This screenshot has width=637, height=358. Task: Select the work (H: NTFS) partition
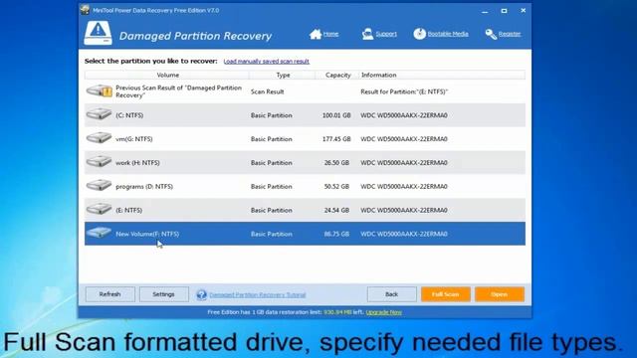[x=305, y=163]
